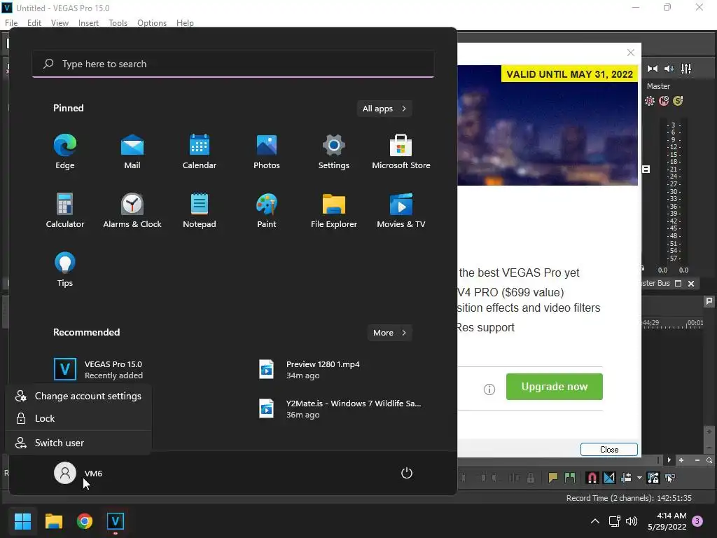
Task: Open the Tools menu in VEGAS
Action: [118, 23]
